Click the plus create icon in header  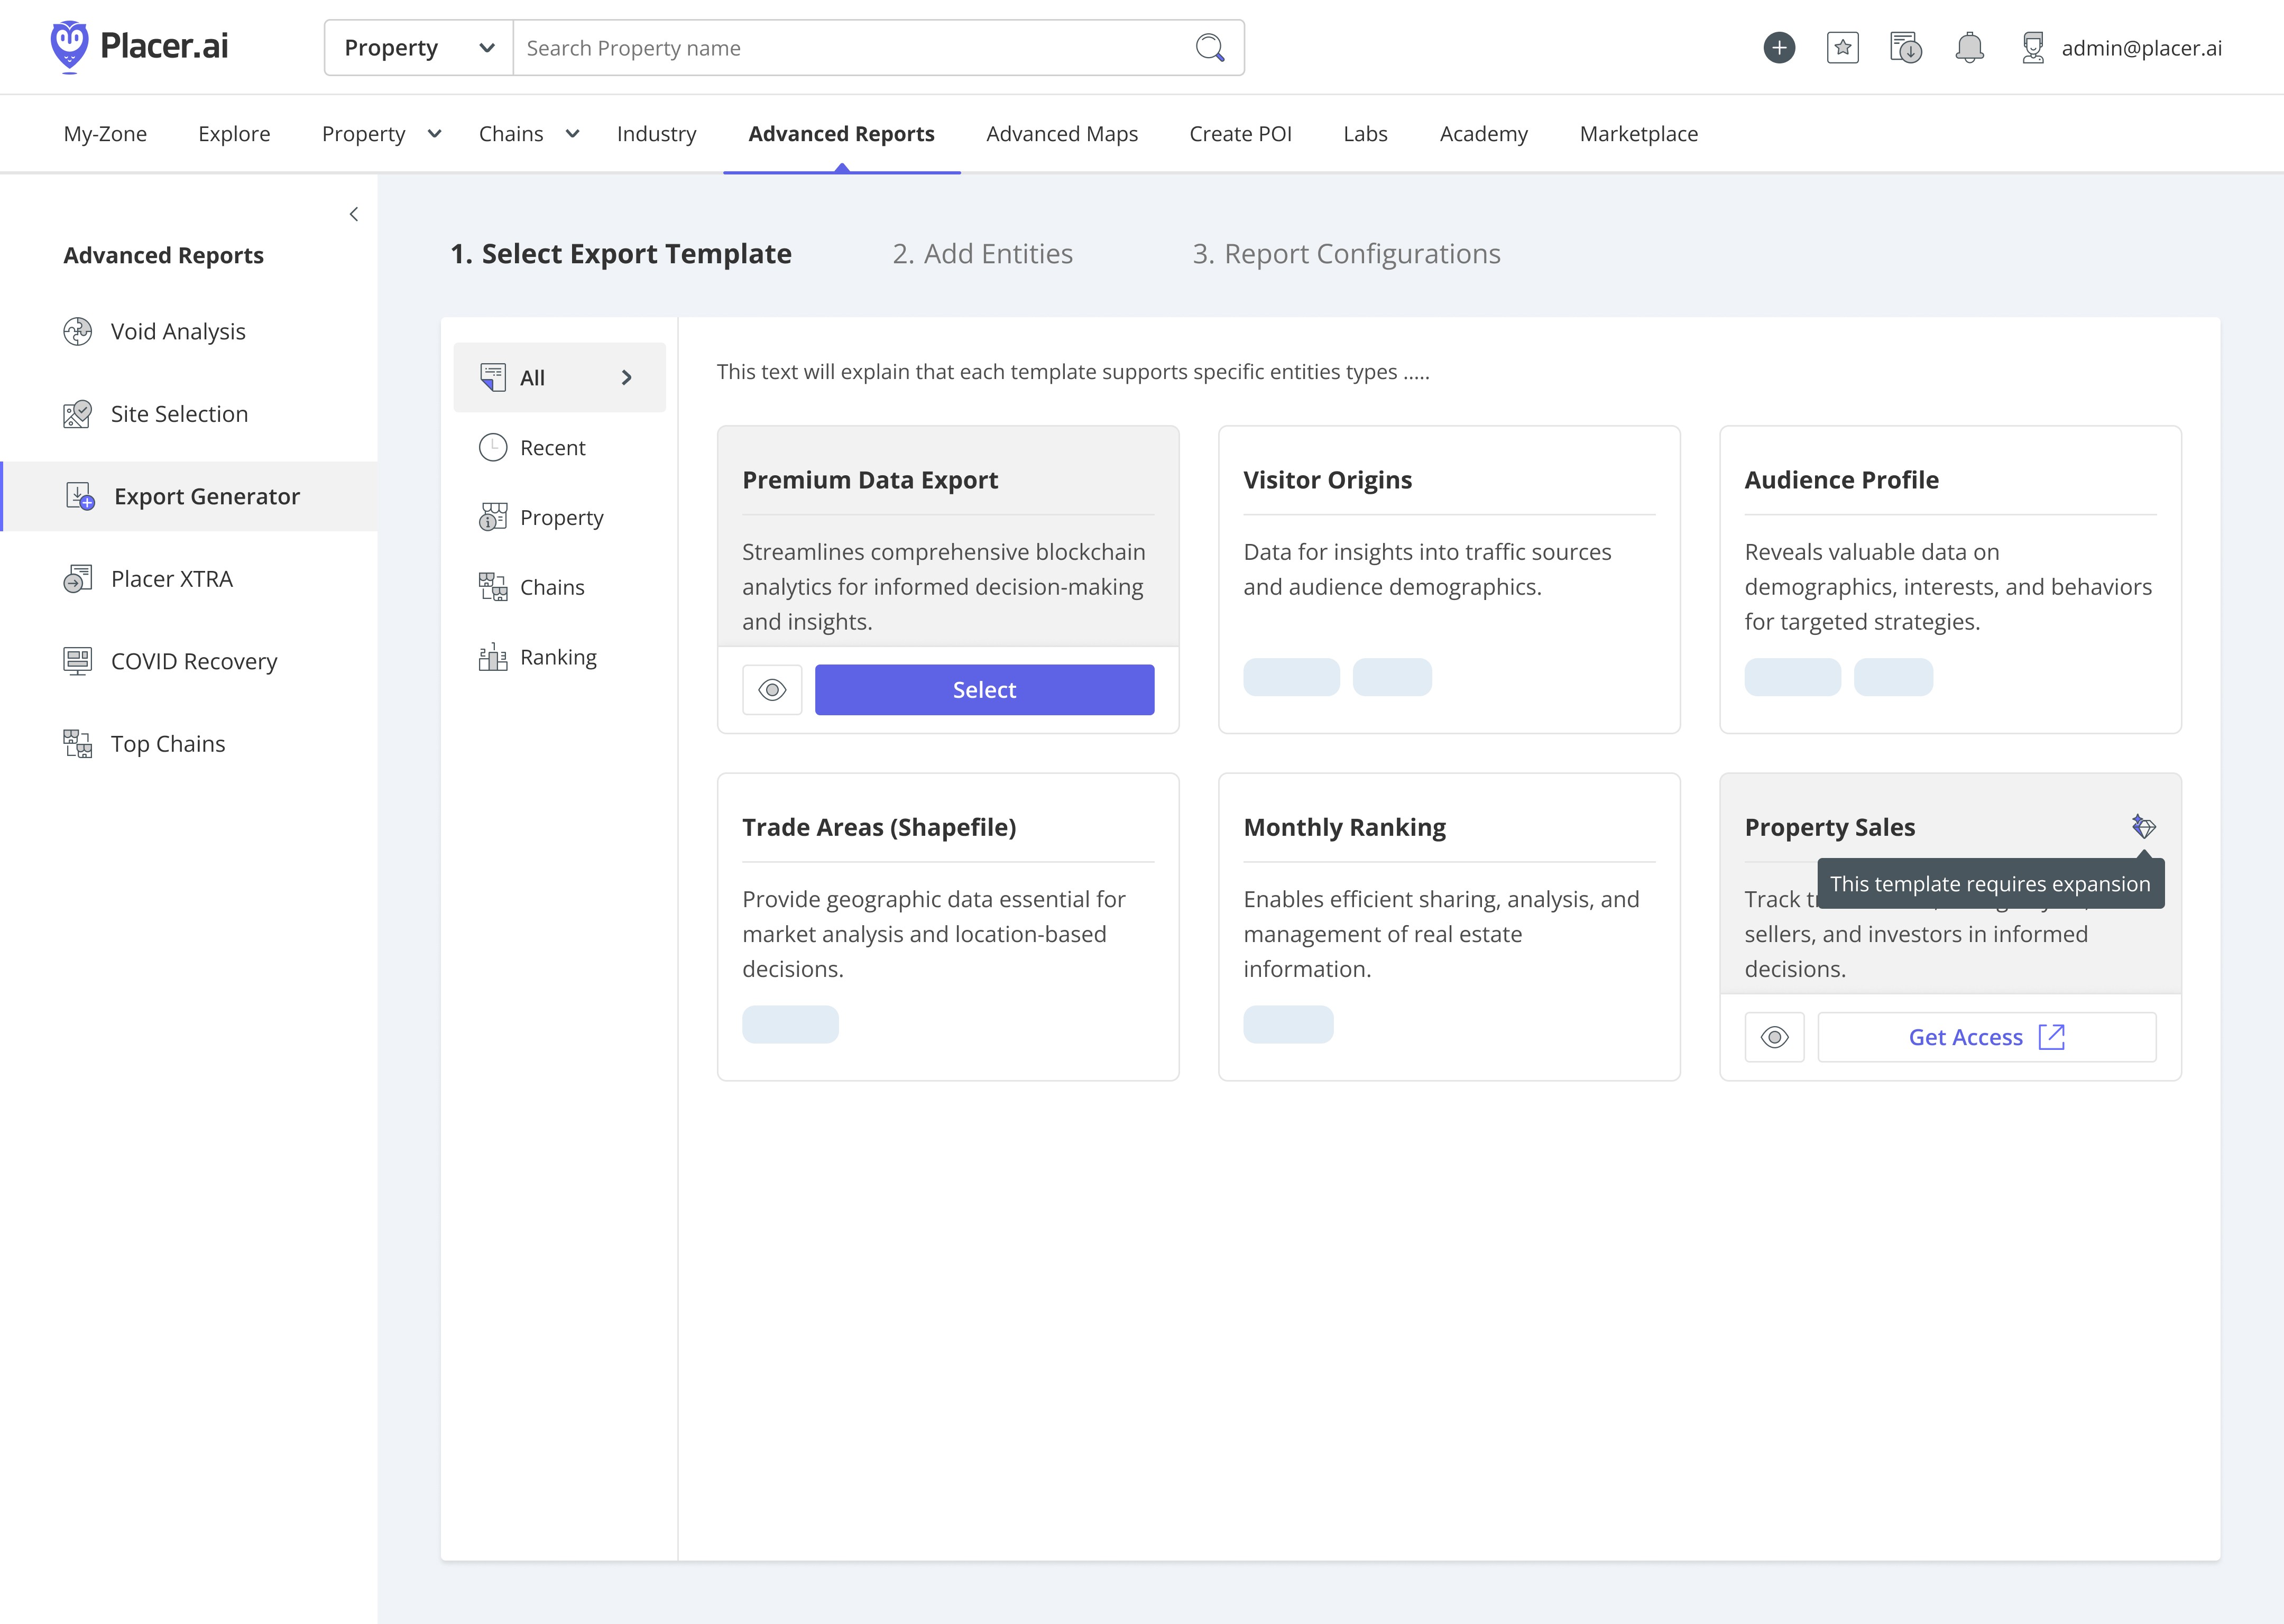1779,48
